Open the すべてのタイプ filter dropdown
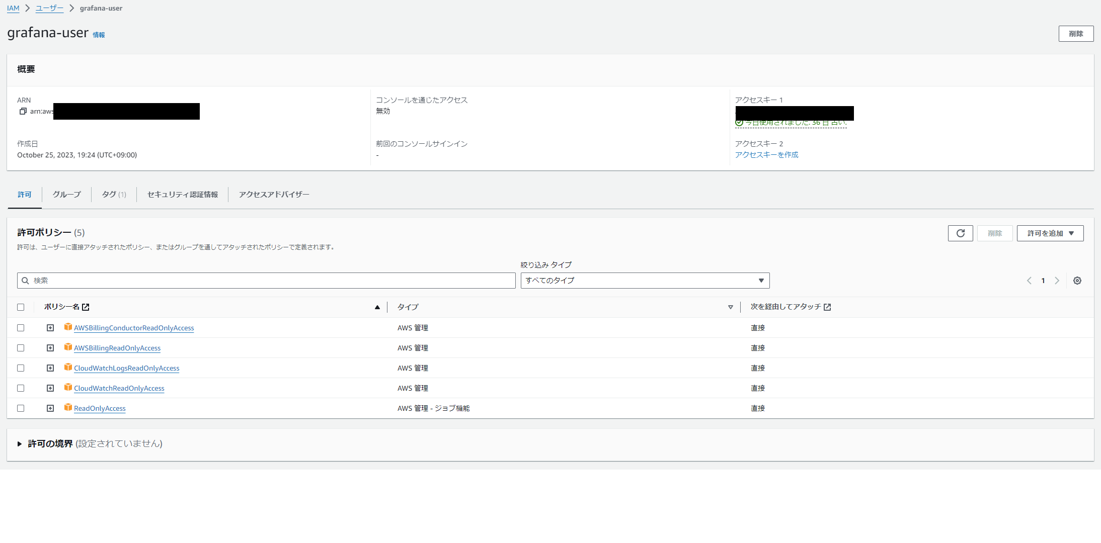Screen dimensions: 1101x543 click(645, 281)
